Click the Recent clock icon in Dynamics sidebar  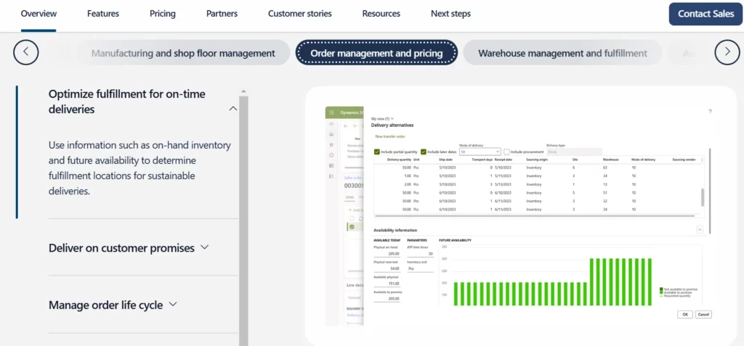(x=331, y=155)
